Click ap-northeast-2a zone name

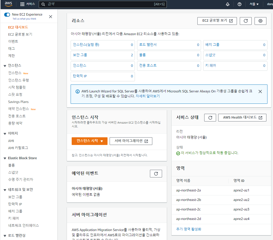tap(188, 190)
